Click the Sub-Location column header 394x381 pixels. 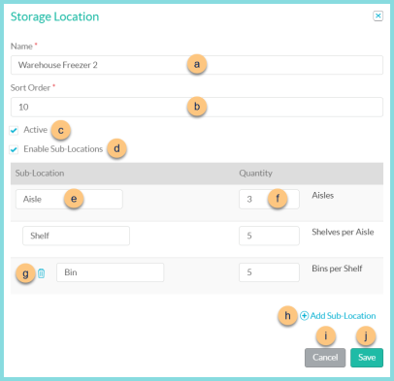[x=40, y=174]
